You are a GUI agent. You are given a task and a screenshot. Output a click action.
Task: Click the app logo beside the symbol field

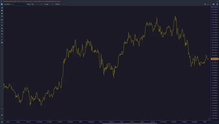pyautogui.click(x=2, y=4)
